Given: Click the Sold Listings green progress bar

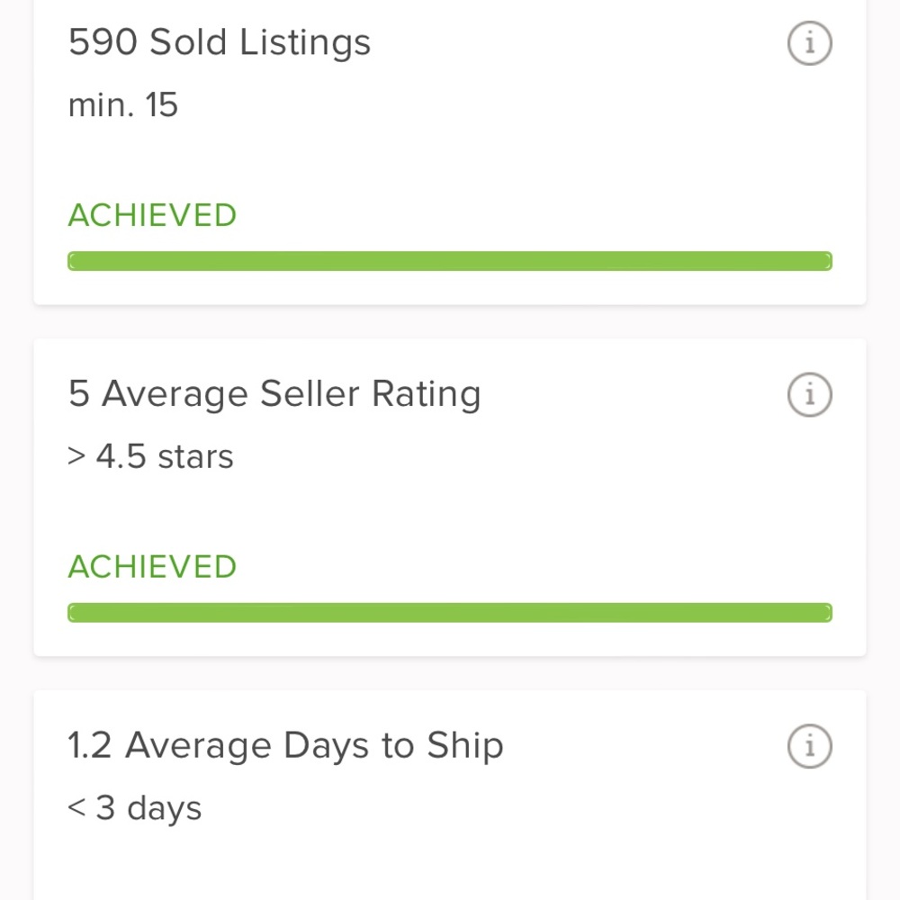Looking at the screenshot, I should click(x=450, y=262).
